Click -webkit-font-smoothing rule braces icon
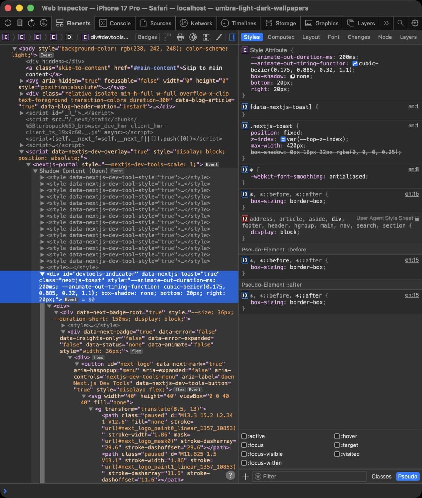This screenshot has height=498, width=422. pos(245,170)
